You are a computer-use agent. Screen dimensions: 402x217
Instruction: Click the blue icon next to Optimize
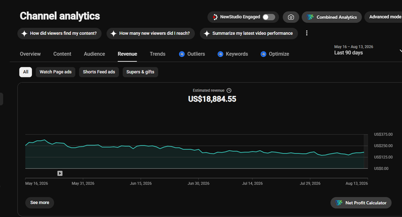263,54
